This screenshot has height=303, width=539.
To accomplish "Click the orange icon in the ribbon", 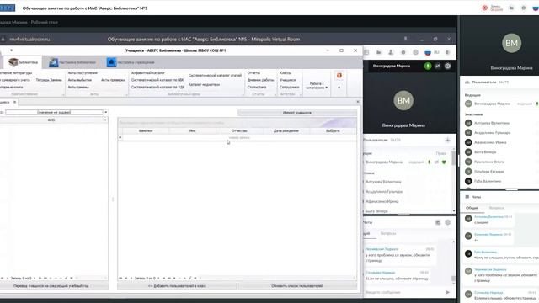I will 339,75.
